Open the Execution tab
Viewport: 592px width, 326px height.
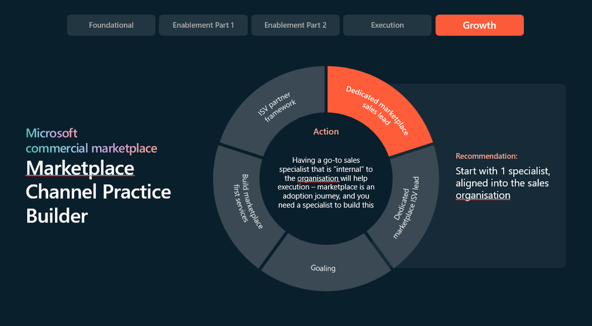pyautogui.click(x=388, y=25)
